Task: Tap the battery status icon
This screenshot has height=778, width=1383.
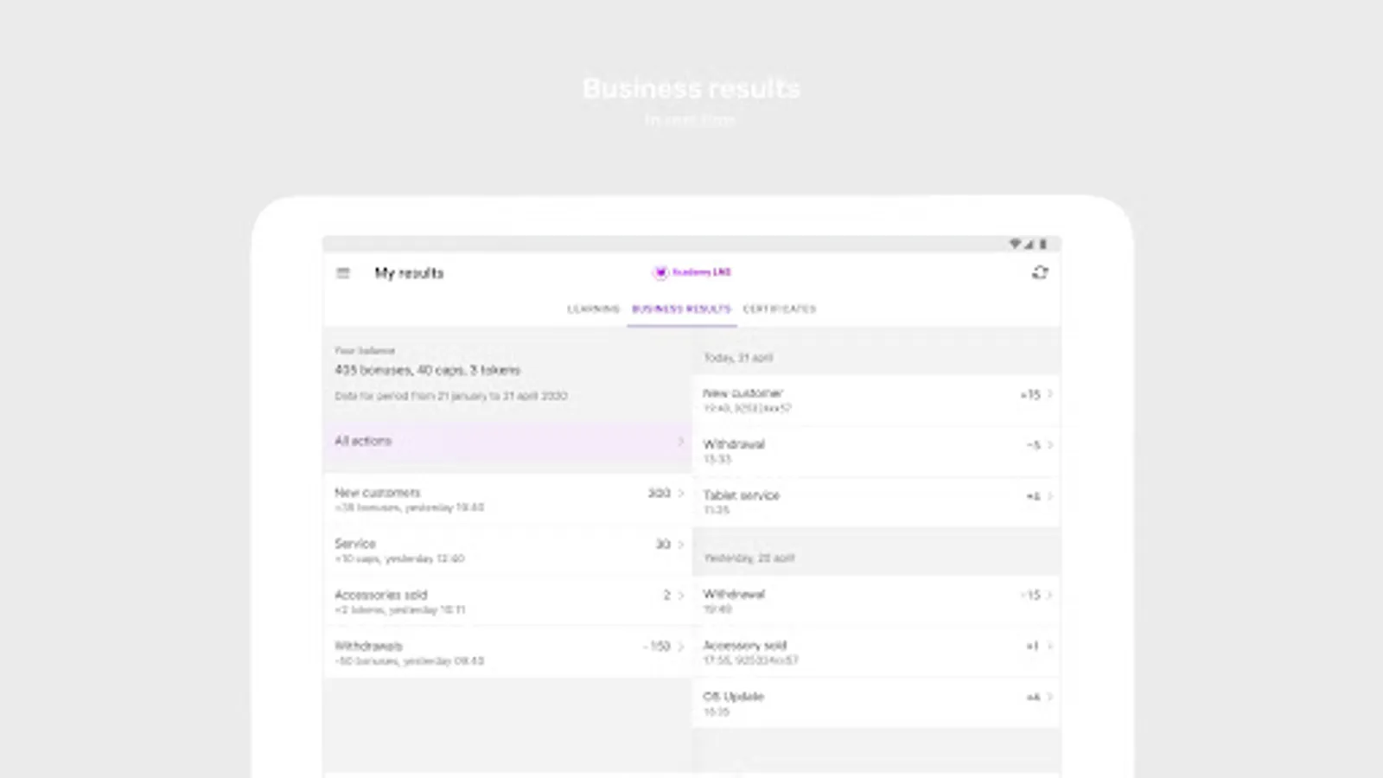Action: [x=1043, y=245]
